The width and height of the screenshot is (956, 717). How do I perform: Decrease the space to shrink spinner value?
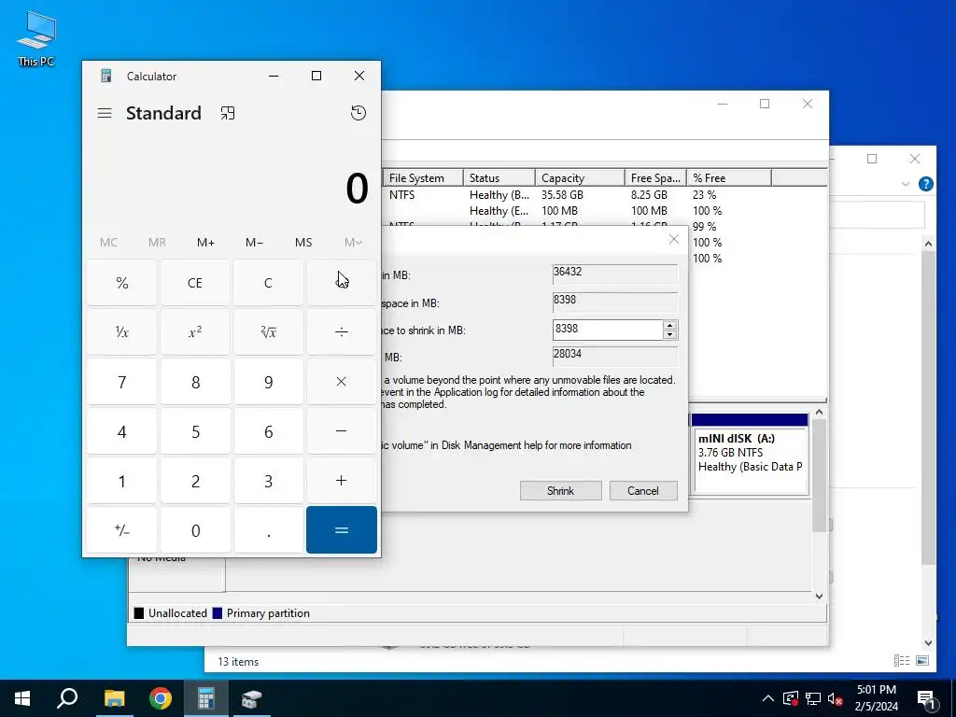pos(669,334)
